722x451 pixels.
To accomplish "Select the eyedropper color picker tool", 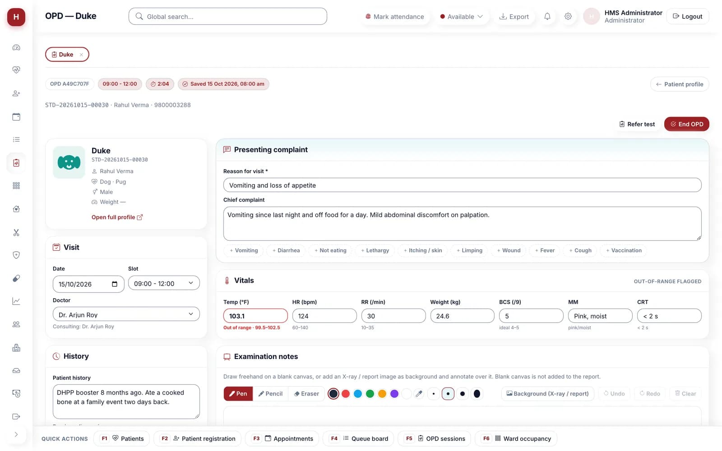I will (x=419, y=394).
